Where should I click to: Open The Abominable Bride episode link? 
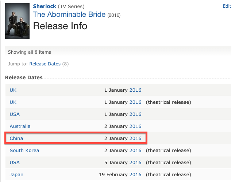pos(69,15)
